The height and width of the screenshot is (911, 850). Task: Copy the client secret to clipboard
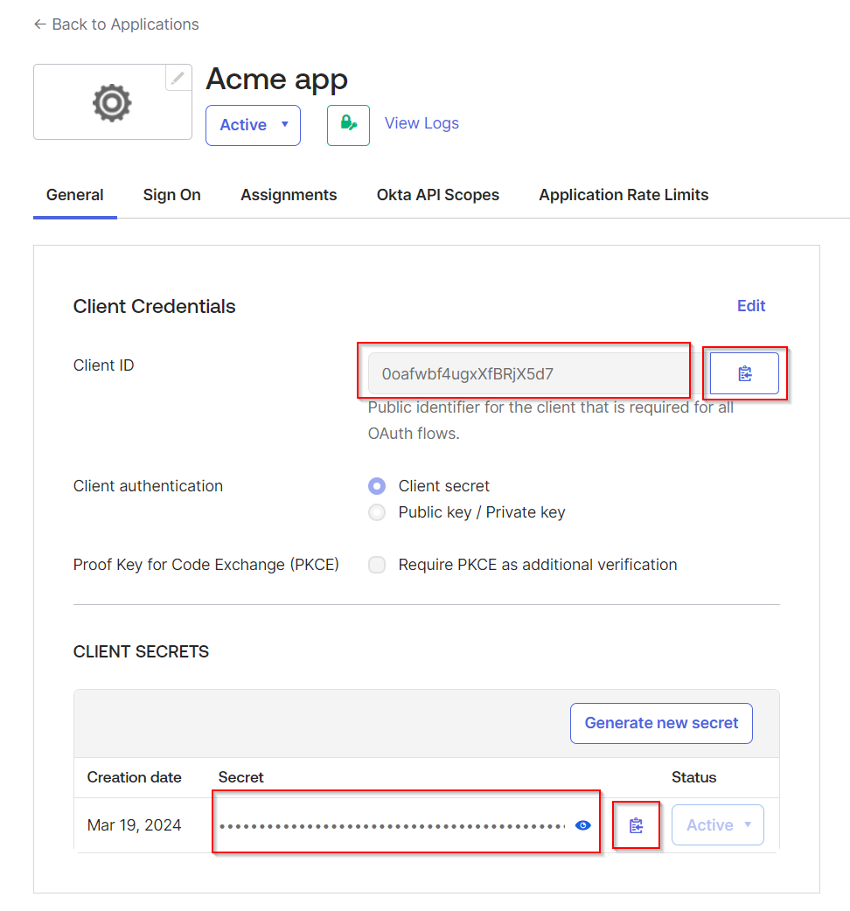pyautogui.click(x=636, y=825)
